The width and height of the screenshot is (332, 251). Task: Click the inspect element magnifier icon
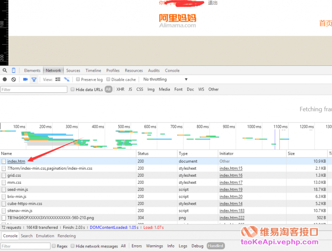[5, 71]
